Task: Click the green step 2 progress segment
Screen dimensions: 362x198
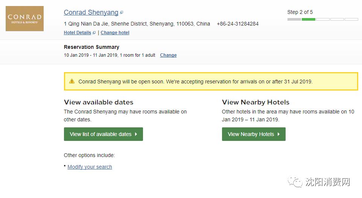Action: [x=308, y=19]
